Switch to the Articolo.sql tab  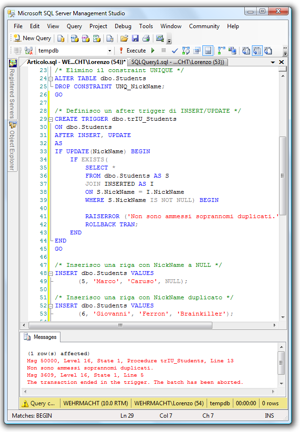tap(76, 62)
